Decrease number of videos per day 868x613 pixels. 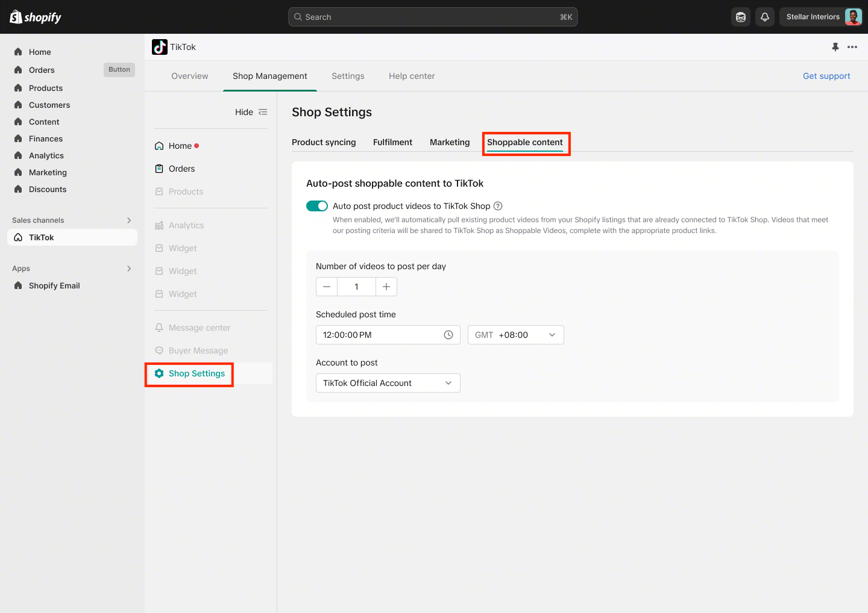pos(327,287)
